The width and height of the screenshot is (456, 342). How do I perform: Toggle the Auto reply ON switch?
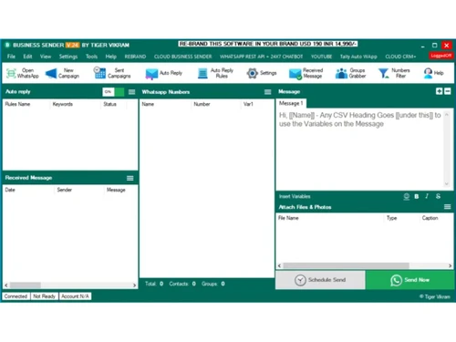click(113, 92)
